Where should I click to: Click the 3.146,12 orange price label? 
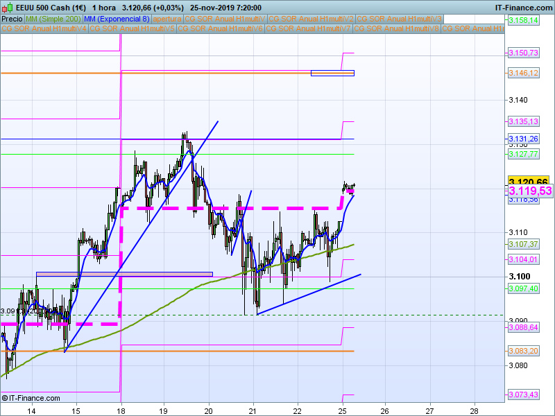point(523,73)
